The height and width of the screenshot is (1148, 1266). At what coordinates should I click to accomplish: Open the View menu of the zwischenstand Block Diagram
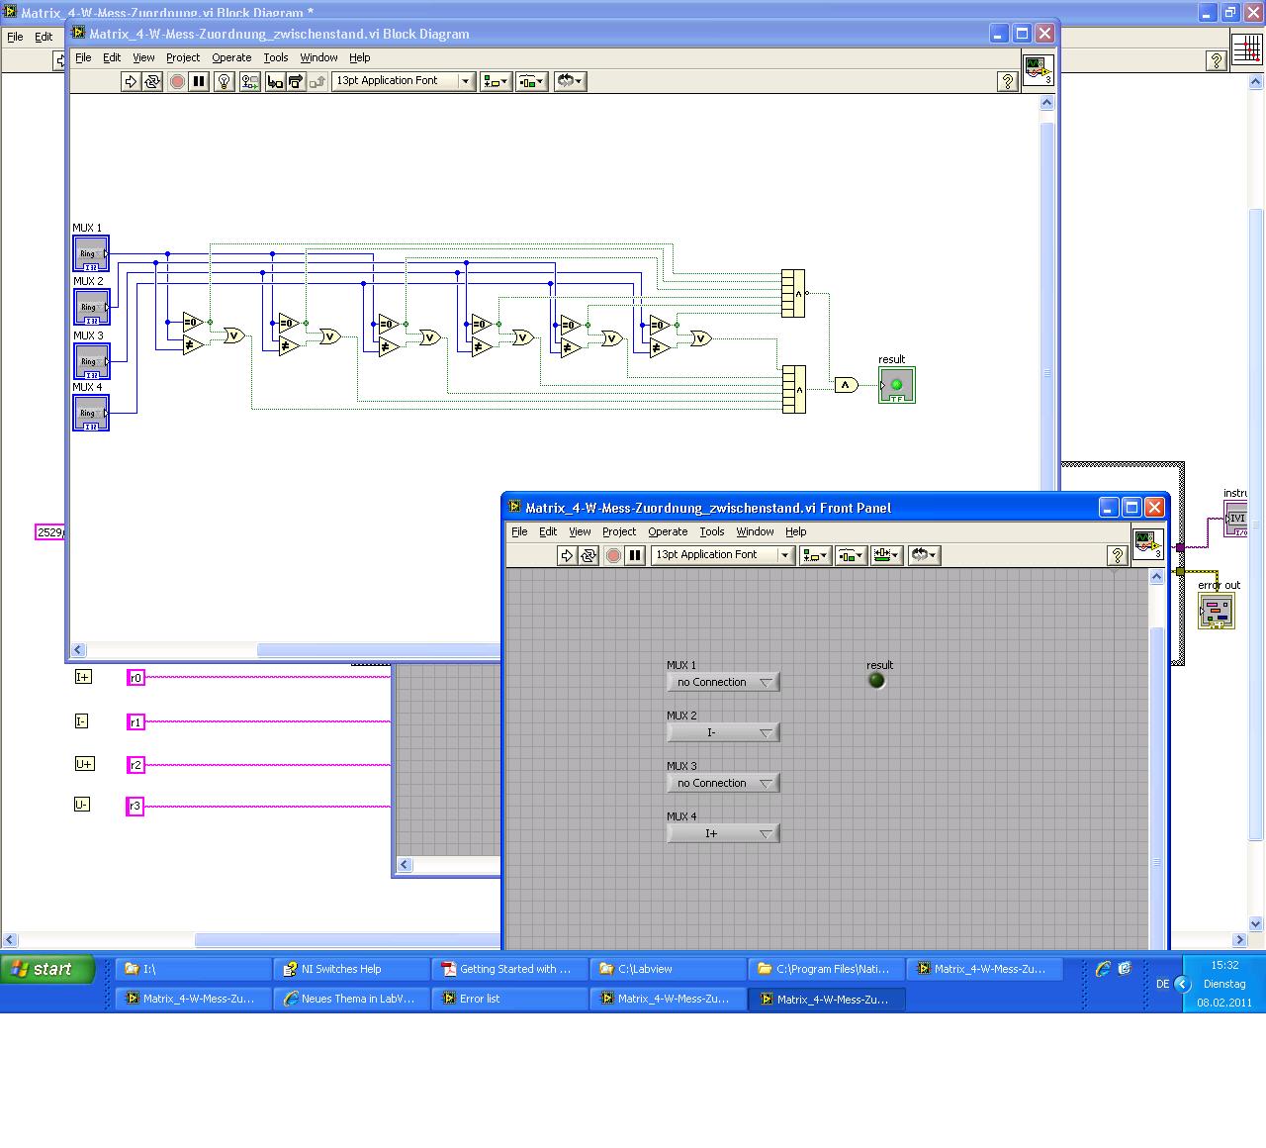point(143,57)
